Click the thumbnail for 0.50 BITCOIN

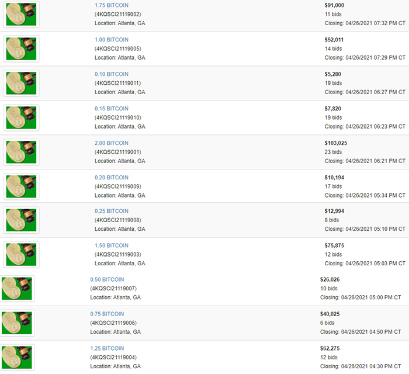(x=18, y=289)
